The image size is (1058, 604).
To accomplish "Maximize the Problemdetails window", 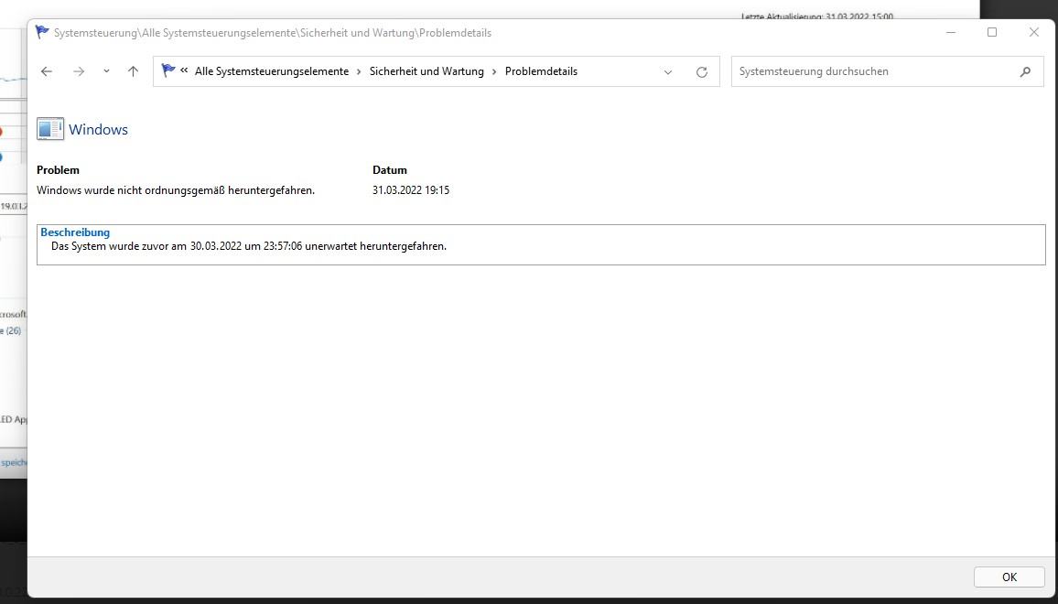I will coord(992,32).
